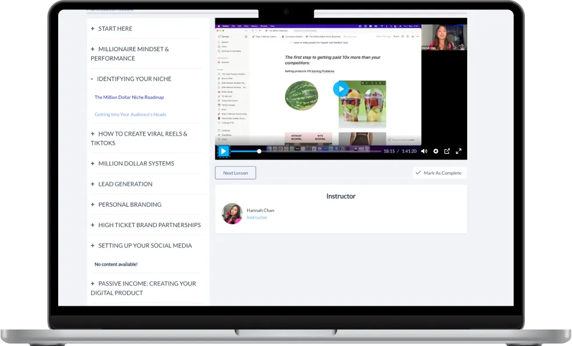Play the lesson video from control bar
Viewport: 572px width, 346px height.
(x=223, y=151)
